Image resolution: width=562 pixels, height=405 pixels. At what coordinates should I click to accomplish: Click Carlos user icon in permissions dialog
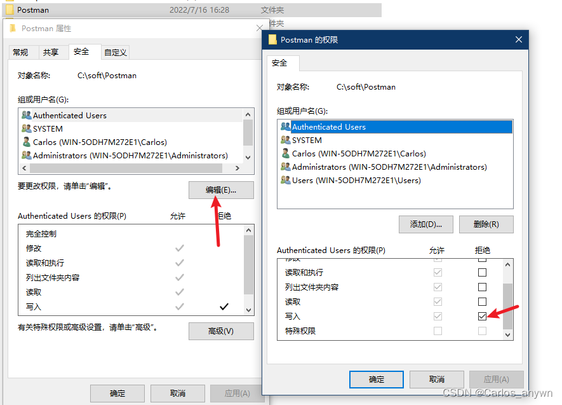[x=286, y=153]
